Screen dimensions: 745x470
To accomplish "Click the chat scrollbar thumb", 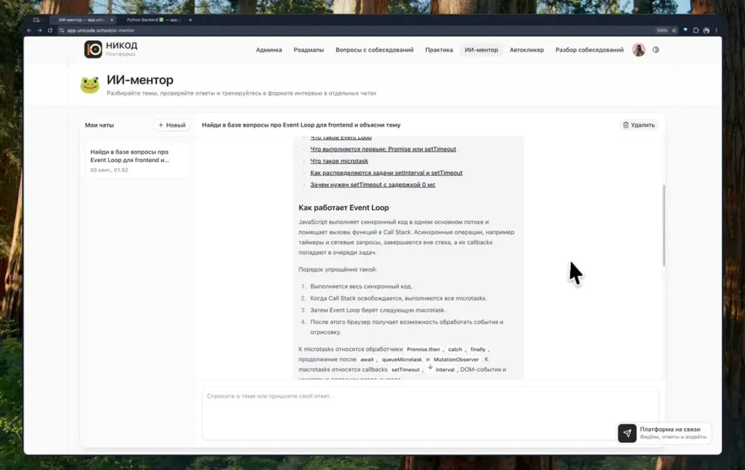I will tap(664, 226).
